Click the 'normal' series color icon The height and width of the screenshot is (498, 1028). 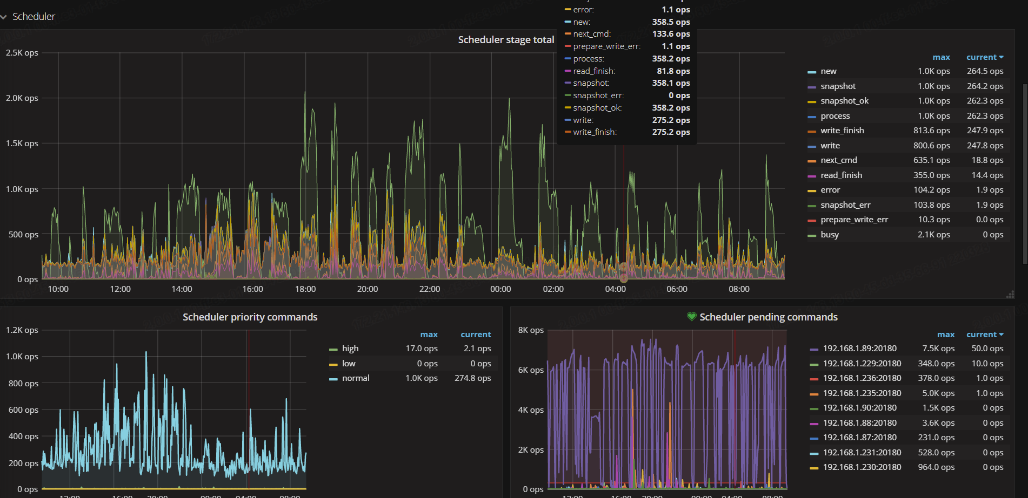pos(333,379)
